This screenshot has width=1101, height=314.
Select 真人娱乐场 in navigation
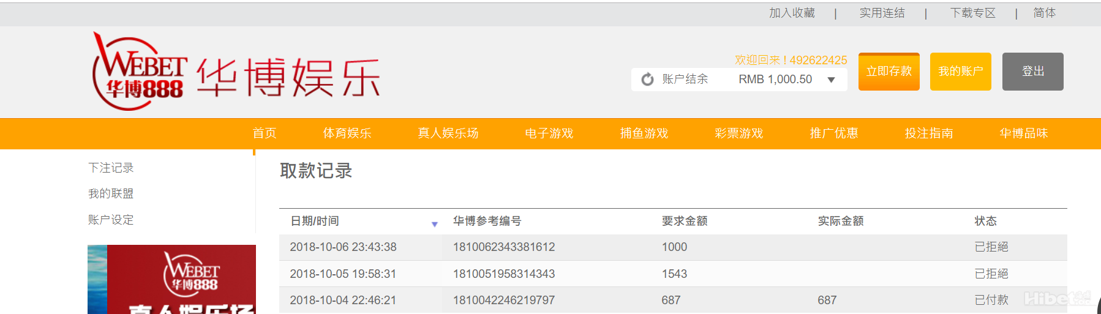(448, 133)
